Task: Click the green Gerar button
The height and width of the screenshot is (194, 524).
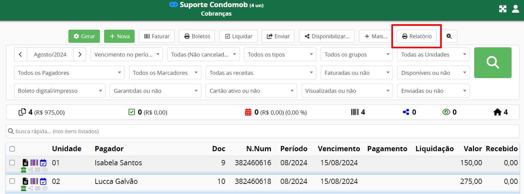Action: 84,36
